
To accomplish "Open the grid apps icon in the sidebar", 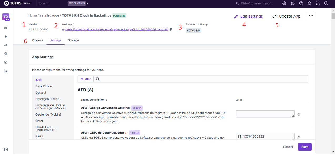I will tap(6, 71).
